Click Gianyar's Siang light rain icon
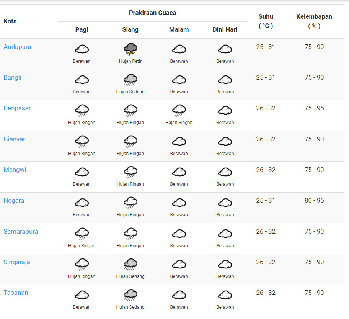Viewport: 349px width, 319px height. click(x=130, y=141)
